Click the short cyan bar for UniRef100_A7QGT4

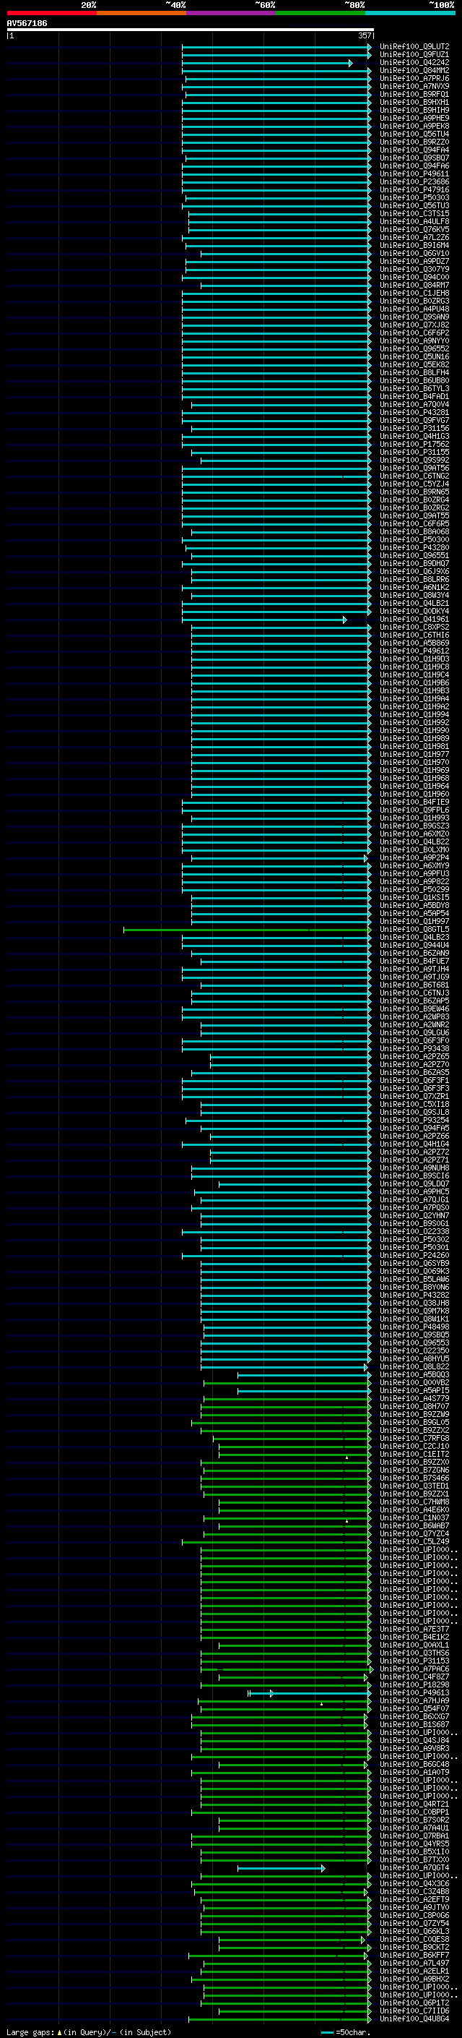tap(281, 1868)
